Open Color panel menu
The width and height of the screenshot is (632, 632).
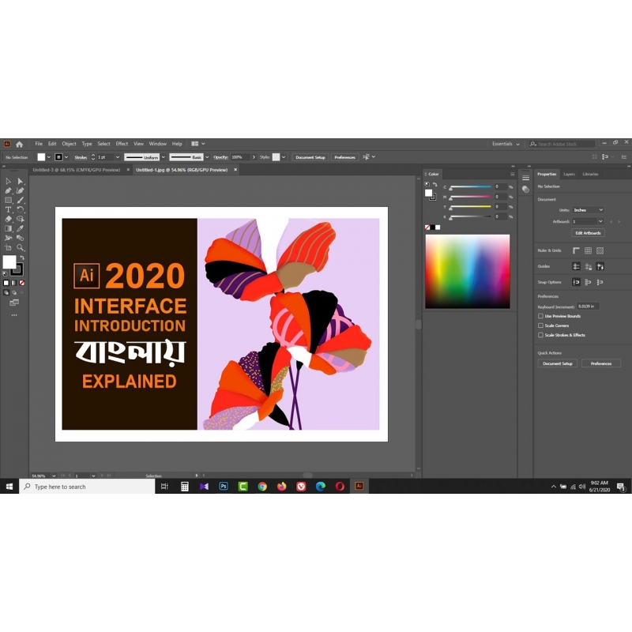(x=512, y=174)
